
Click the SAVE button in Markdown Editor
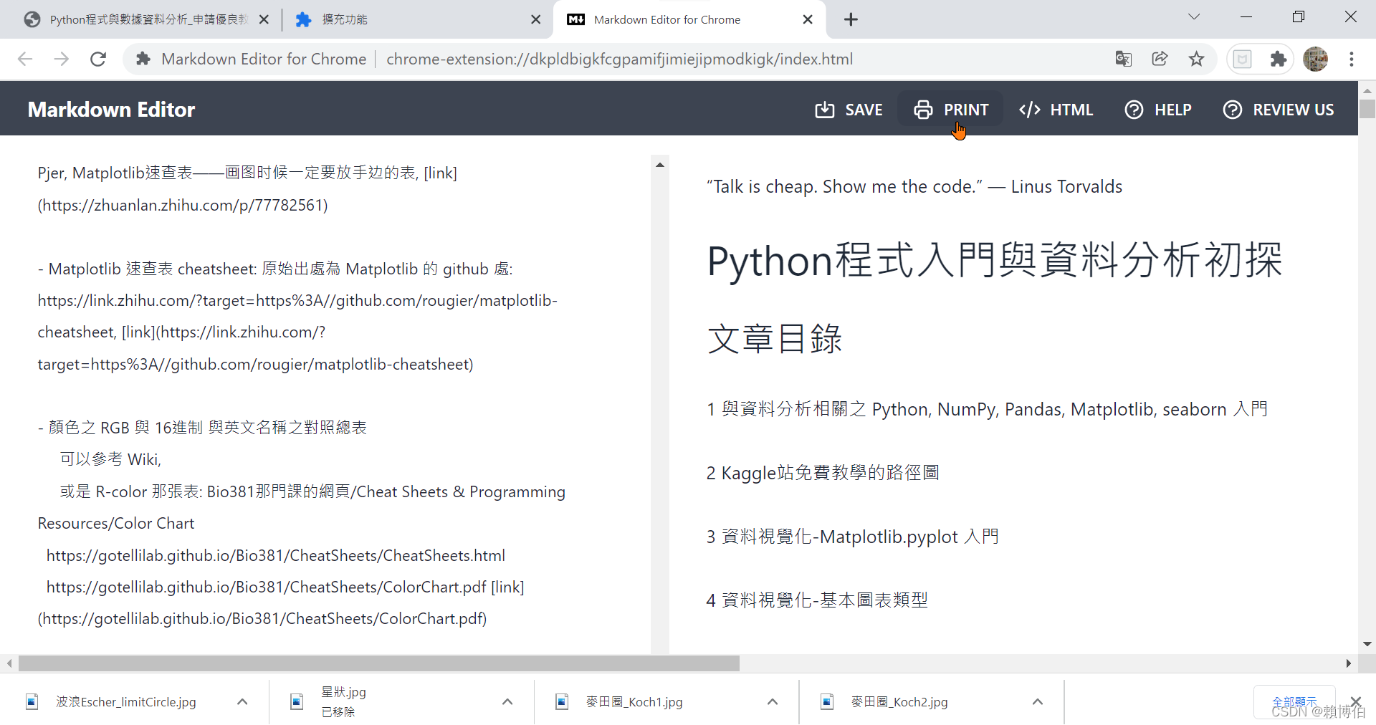pos(849,110)
